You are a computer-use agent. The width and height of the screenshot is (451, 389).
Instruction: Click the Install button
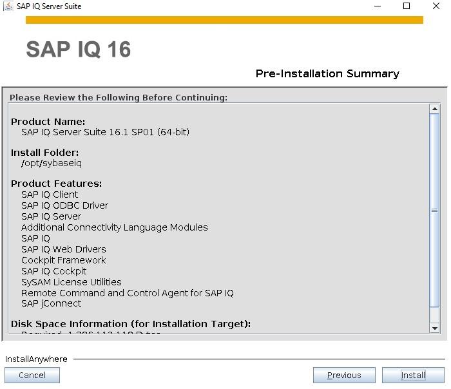413,375
